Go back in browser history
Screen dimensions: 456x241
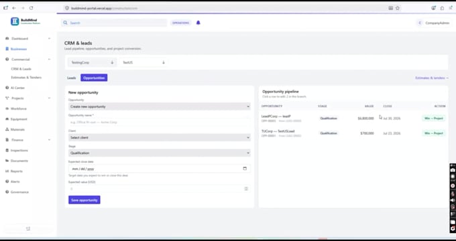14,8
